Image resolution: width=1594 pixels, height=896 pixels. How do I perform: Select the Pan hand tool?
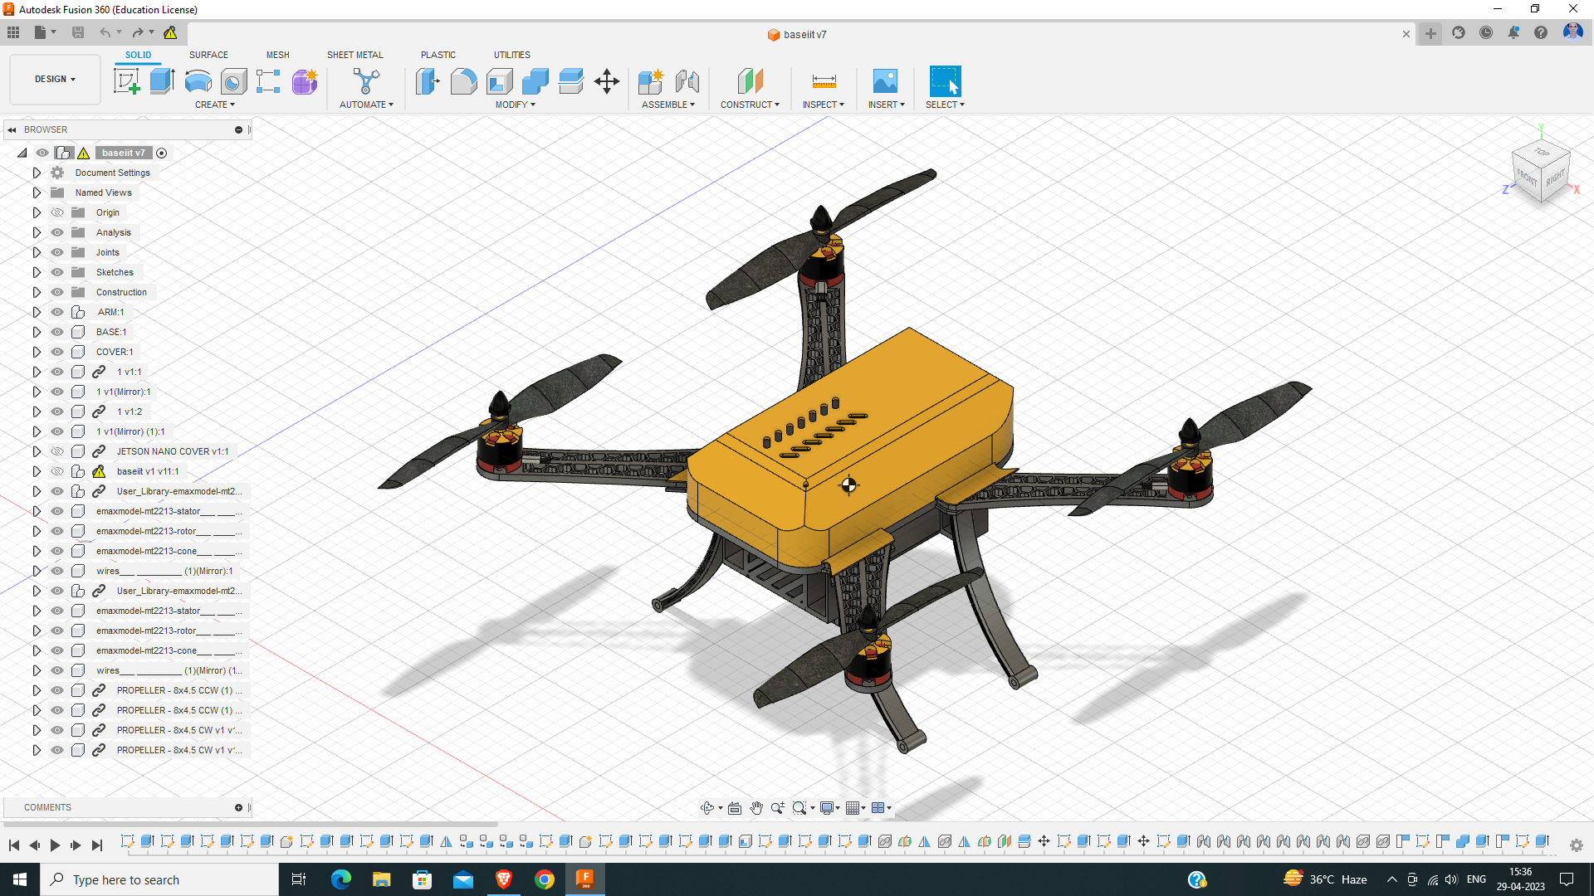756,808
